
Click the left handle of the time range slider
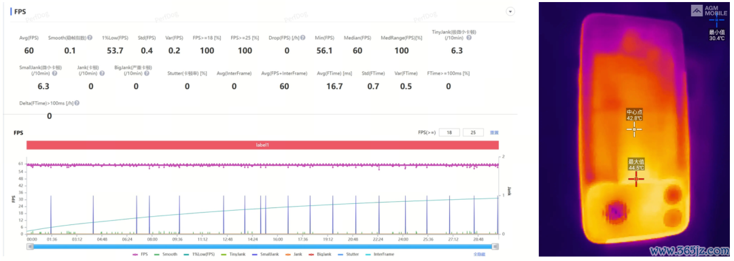[x=29, y=245]
